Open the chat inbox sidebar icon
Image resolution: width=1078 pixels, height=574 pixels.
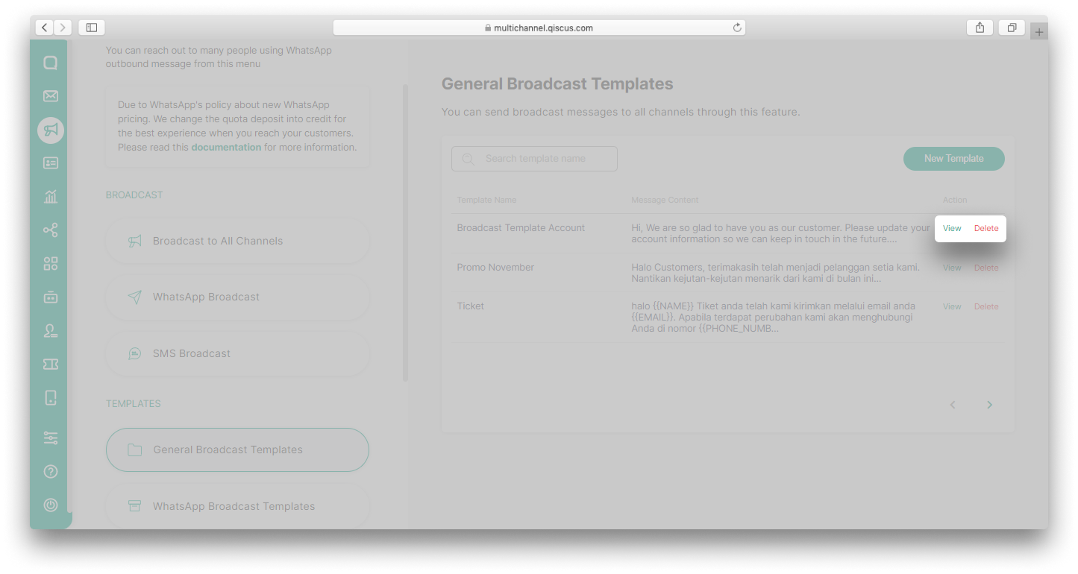[x=51, y=63]
